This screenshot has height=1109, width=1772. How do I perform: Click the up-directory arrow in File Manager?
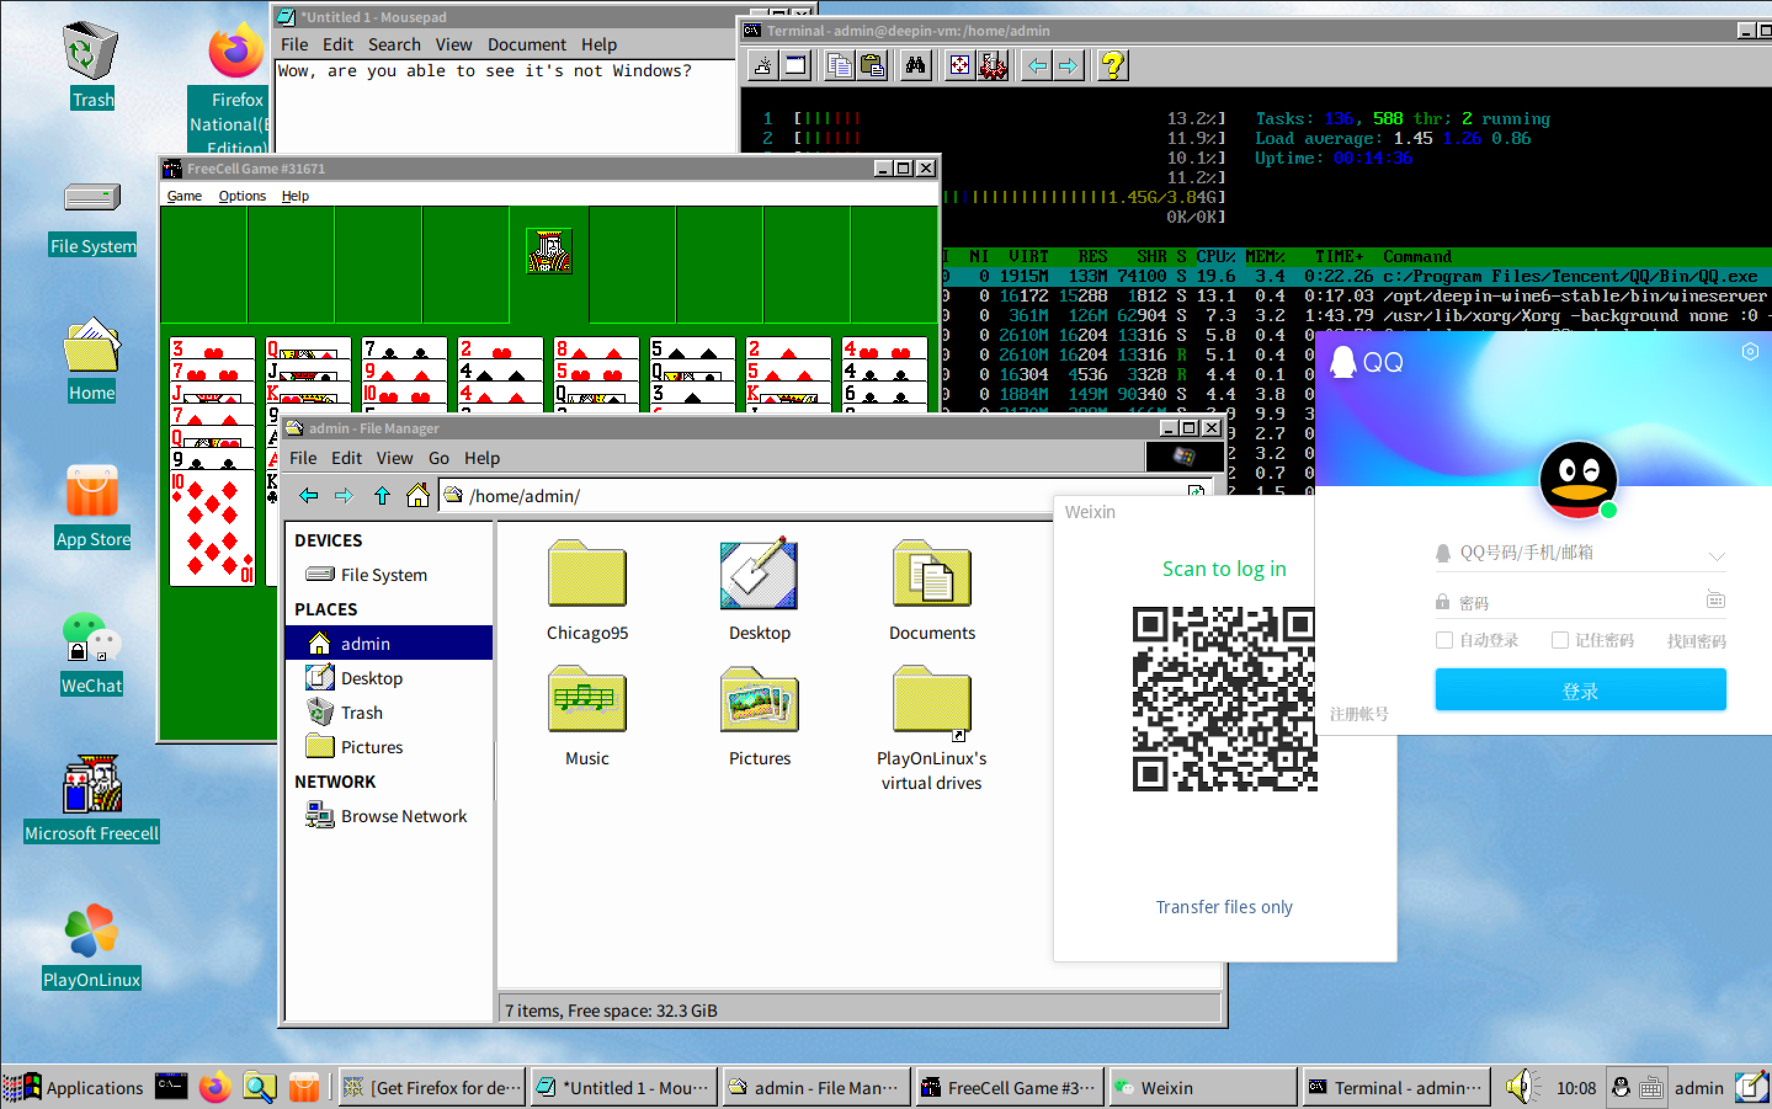382,496
